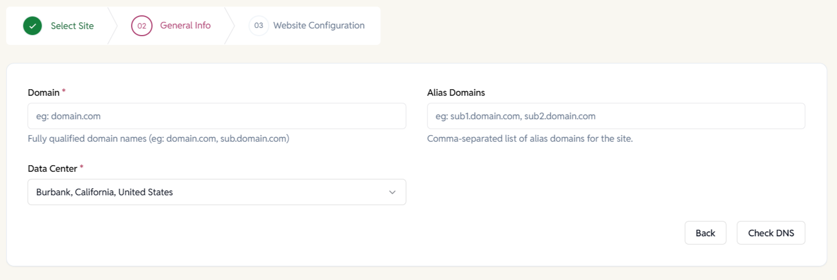The width and height of the screenshot is (837, 280).
Task: Open the Website Configuration step
Action: tap(318, 26)
